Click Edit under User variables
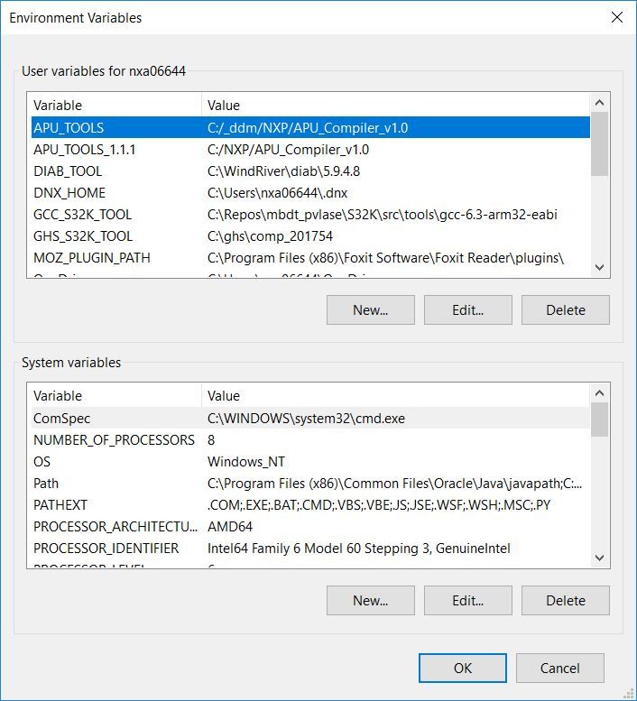This screenshot has width=637, height=701. (x=467, y=309)
